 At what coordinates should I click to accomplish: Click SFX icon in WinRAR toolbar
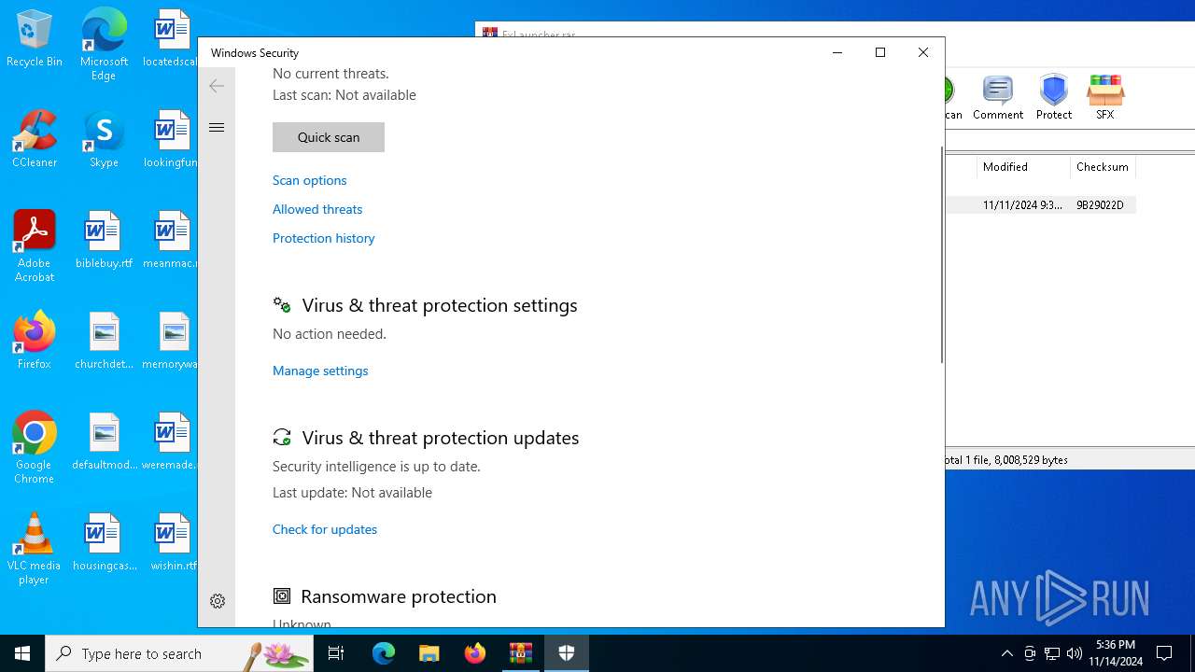tap(1105, 97)
